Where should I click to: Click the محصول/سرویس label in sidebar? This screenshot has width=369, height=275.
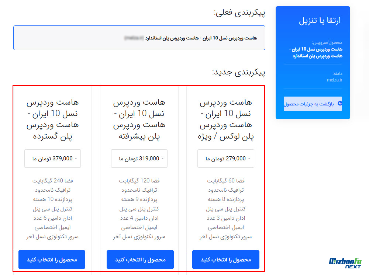pyautogui.click(x=327, y=43)
